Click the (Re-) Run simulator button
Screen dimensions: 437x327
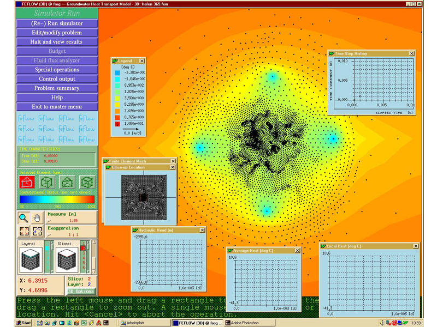[58, 23]
